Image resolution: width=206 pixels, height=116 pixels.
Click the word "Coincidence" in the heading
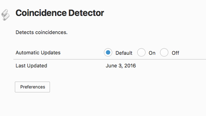pos(41,13)
